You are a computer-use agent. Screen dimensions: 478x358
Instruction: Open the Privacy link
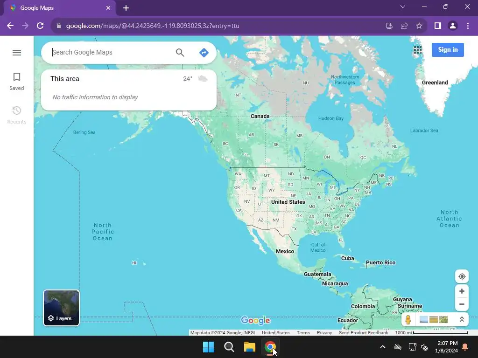pyautogui.click(x=324, y=333)
